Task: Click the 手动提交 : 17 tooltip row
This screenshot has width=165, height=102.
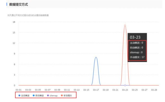Action: tap(137, 57)
